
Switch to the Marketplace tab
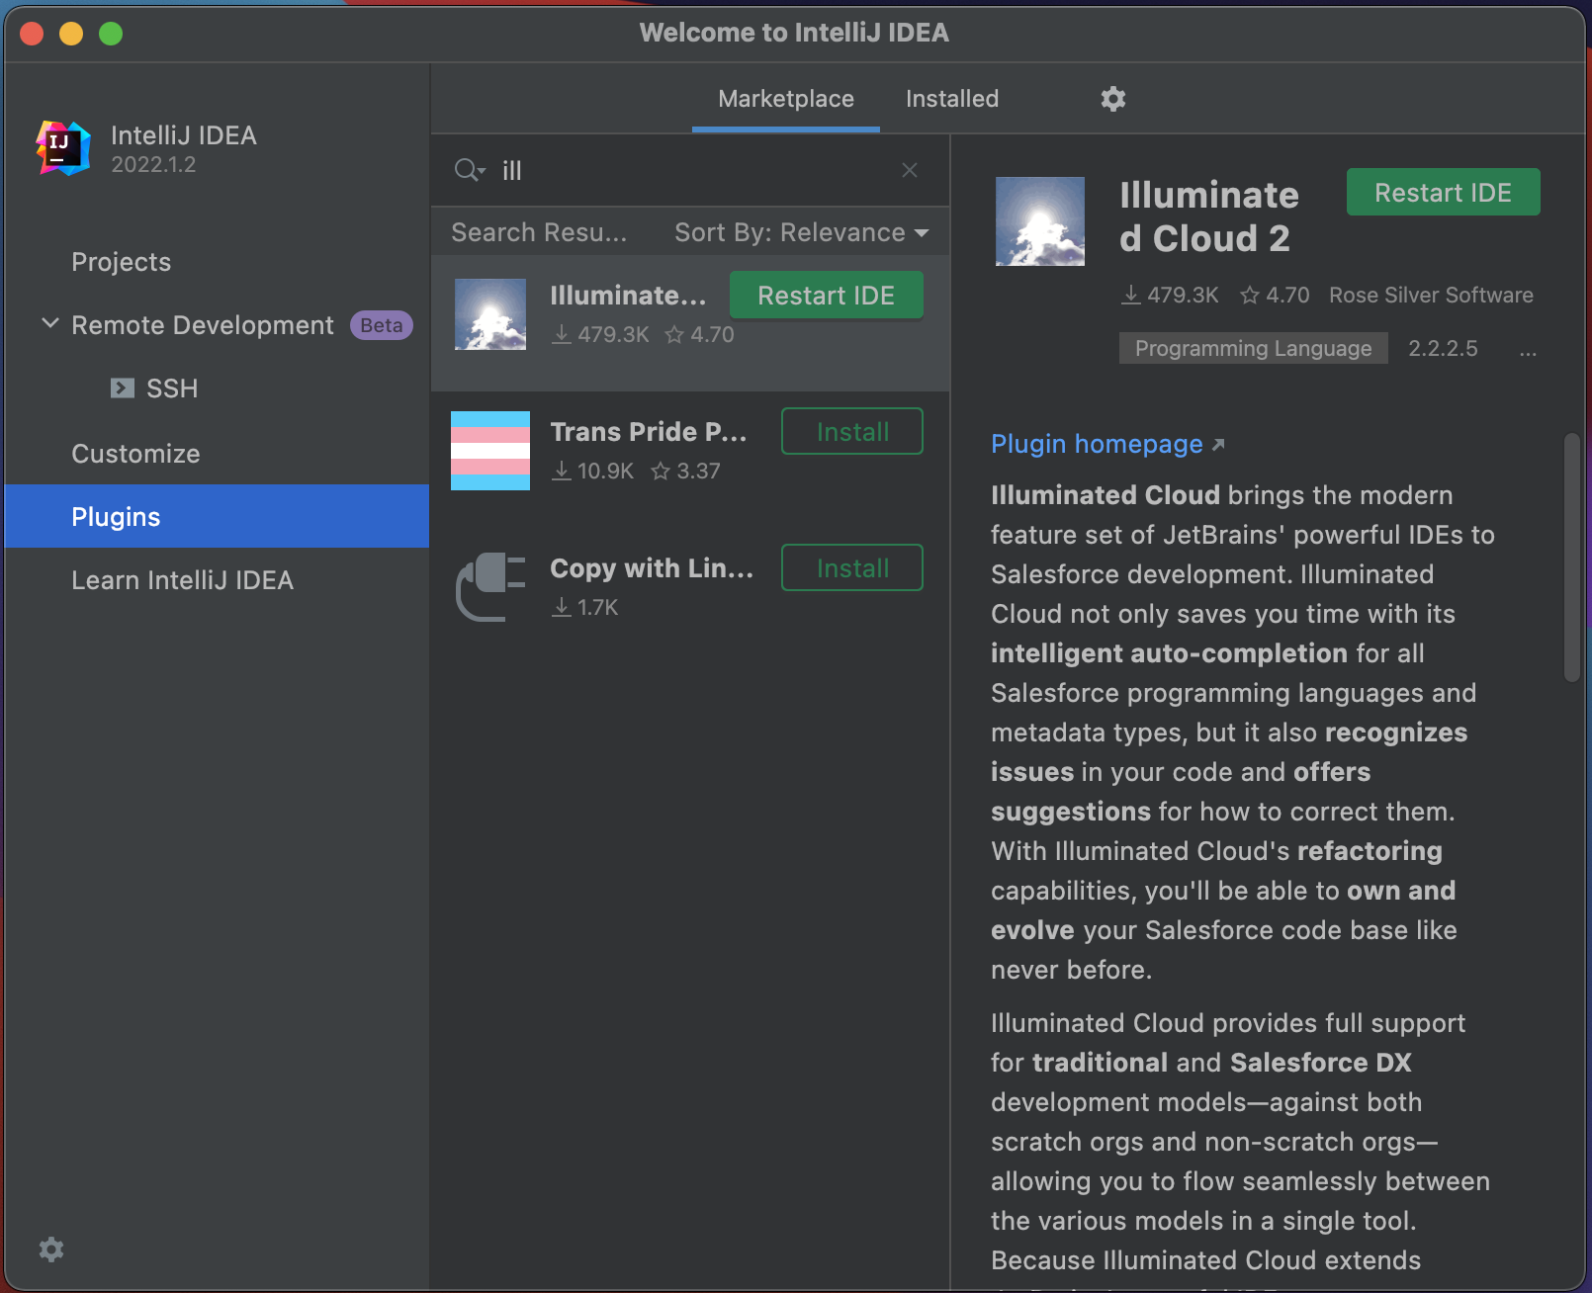(x=786, y=99)
